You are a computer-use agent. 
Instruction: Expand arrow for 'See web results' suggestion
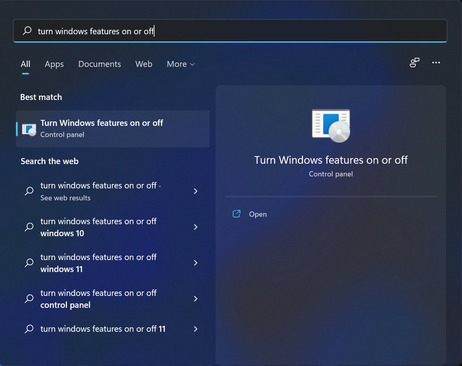pos(196,191)
